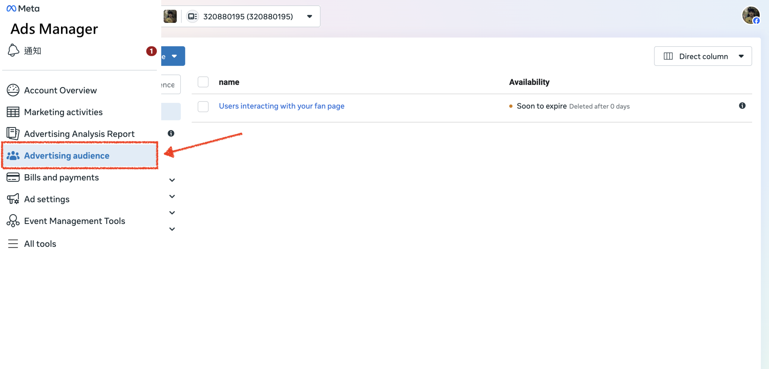The height and width of the screenshot is (369, 769).
Task: Click info icon in audience row
Action: 742,106
